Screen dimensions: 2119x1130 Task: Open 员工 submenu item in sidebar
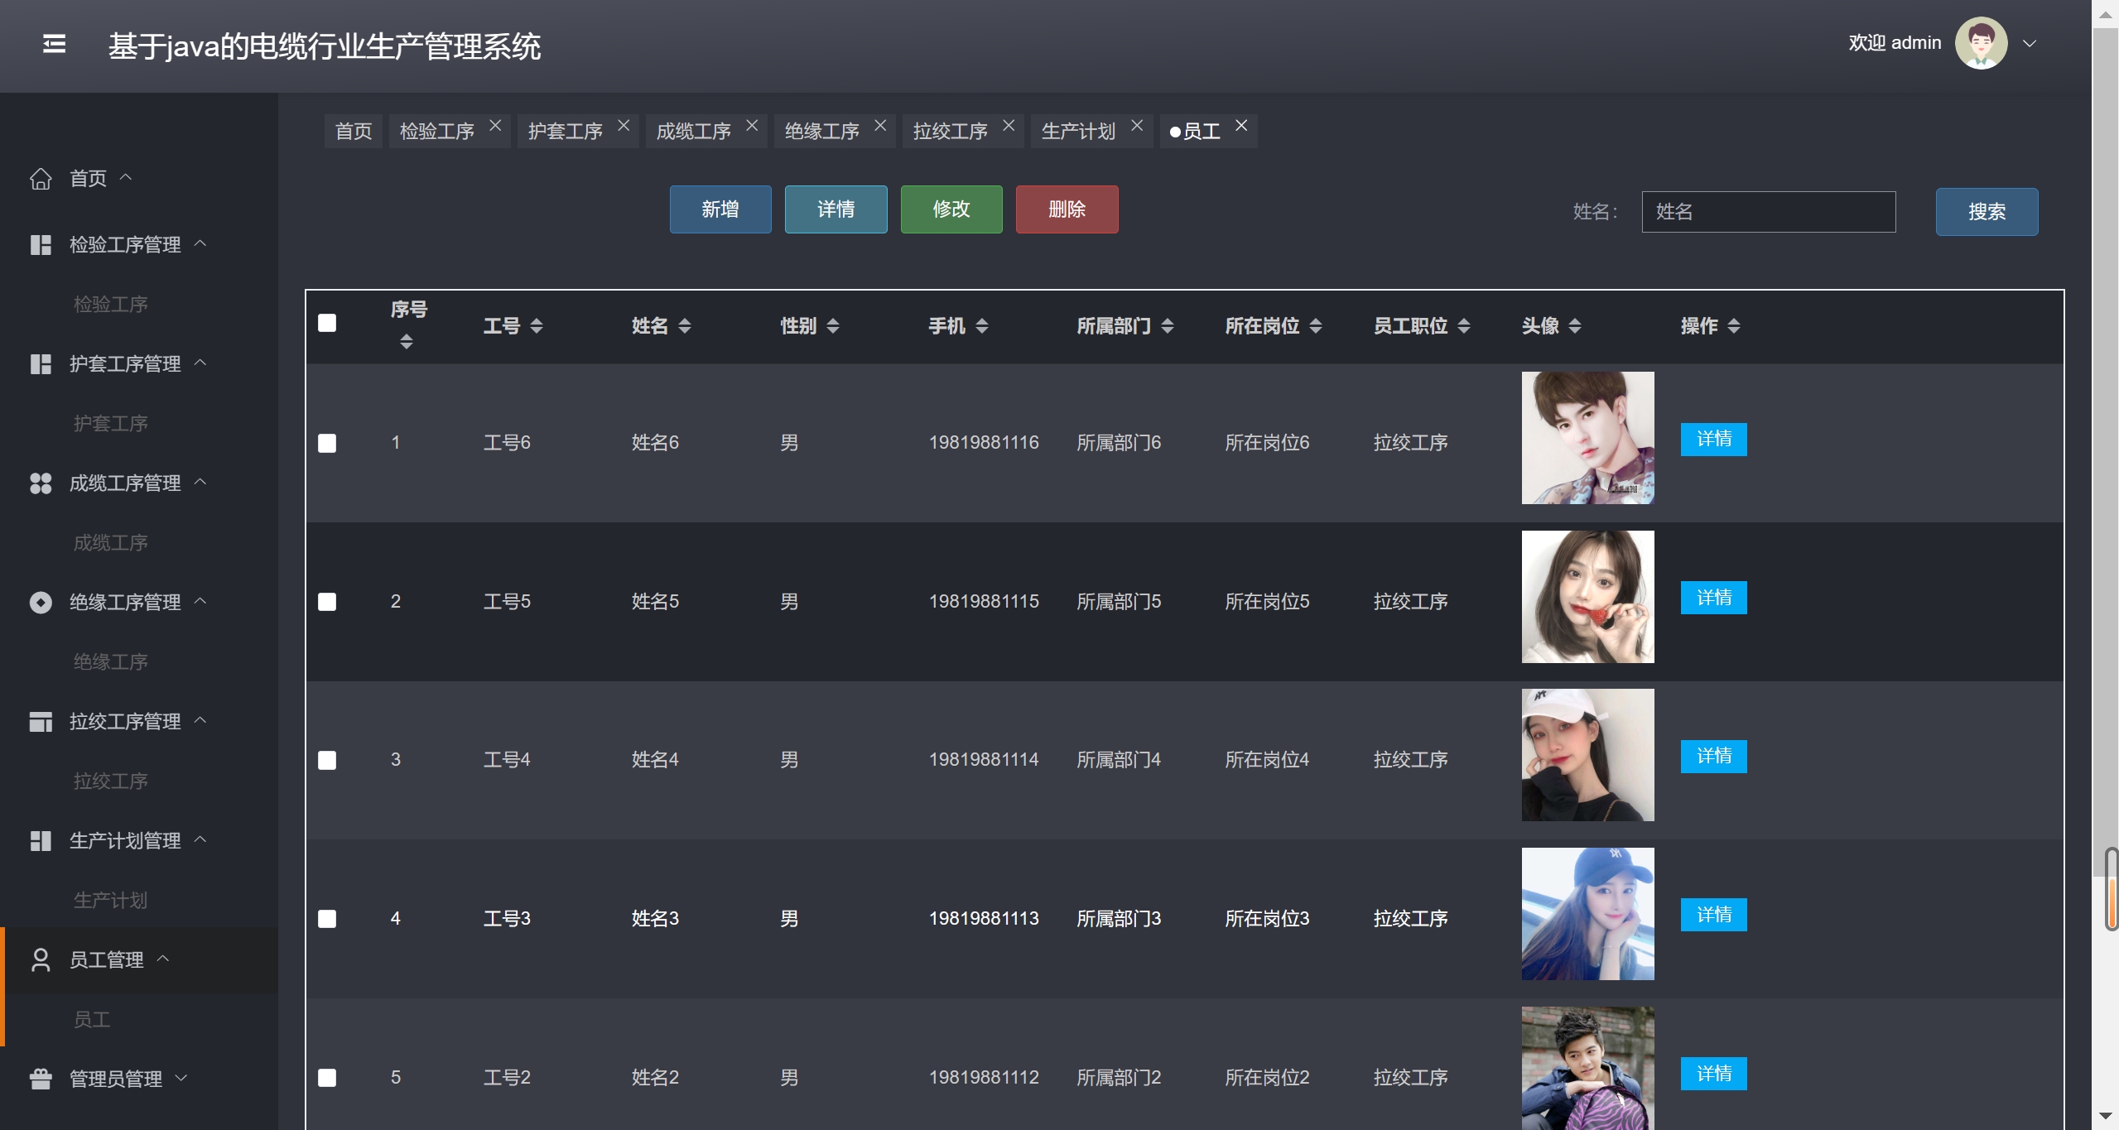(92, 1020)
